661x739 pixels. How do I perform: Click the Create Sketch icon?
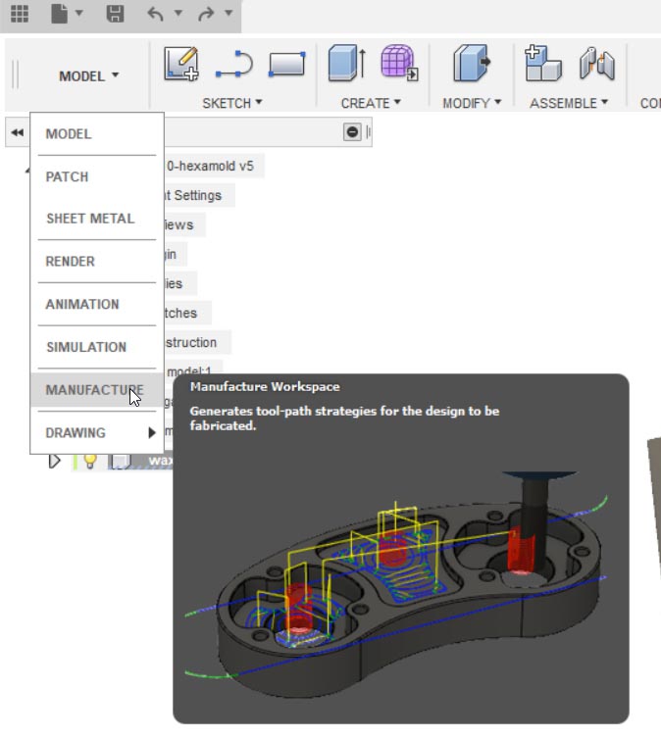pos(181,64)
